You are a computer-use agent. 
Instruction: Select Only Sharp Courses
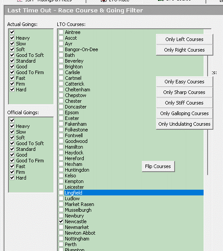(185, 92)
